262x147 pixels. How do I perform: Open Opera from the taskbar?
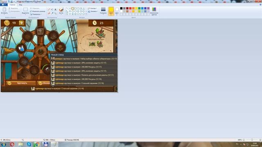tap(12, 144)
